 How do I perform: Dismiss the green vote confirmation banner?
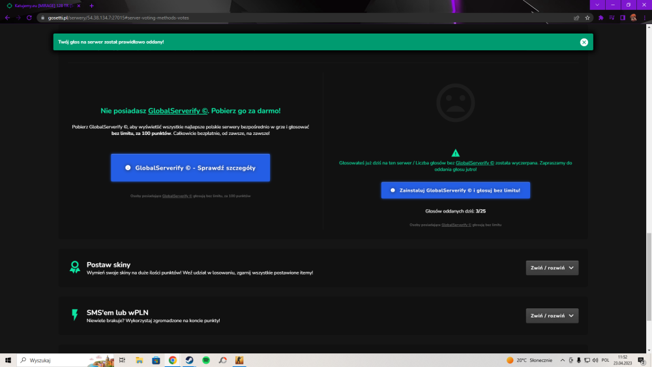tap(584, 42)
